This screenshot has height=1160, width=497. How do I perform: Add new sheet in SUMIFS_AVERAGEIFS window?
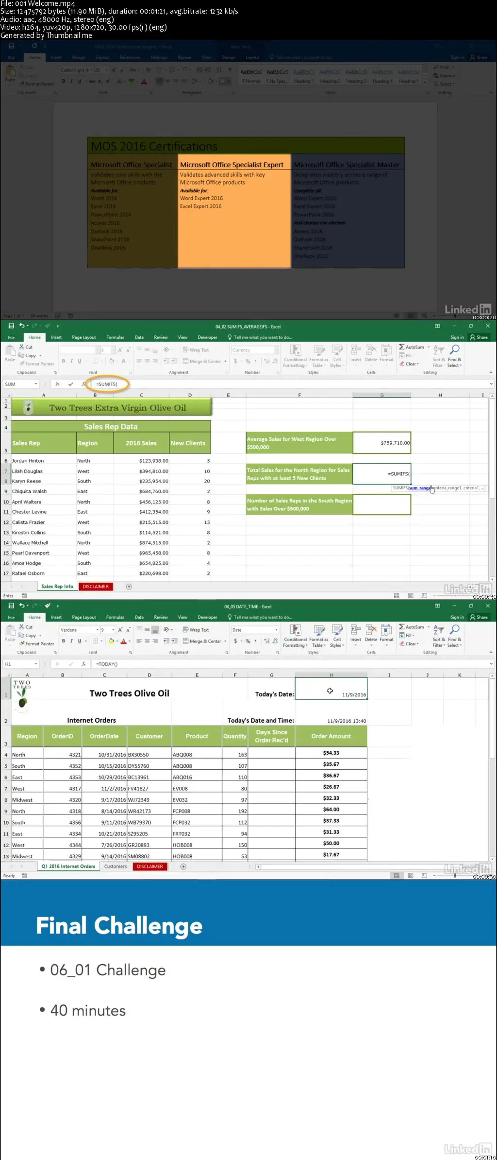129,587
